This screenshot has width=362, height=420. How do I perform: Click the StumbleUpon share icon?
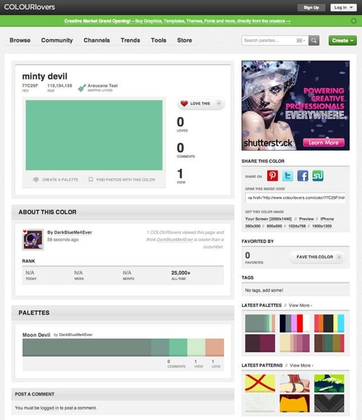point(318,176)
